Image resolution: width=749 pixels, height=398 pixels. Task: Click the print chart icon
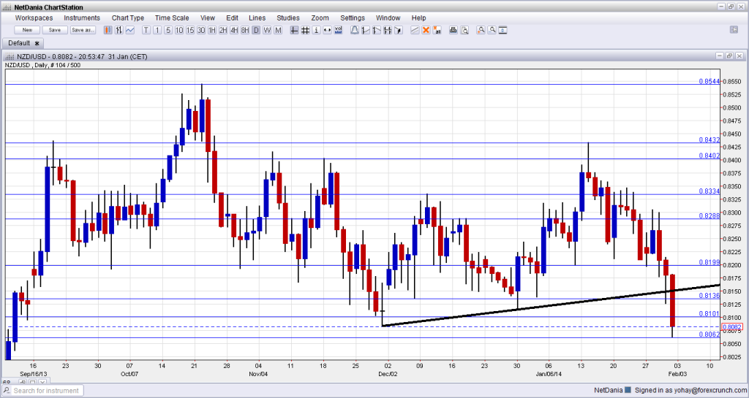[x=453, y=30]
